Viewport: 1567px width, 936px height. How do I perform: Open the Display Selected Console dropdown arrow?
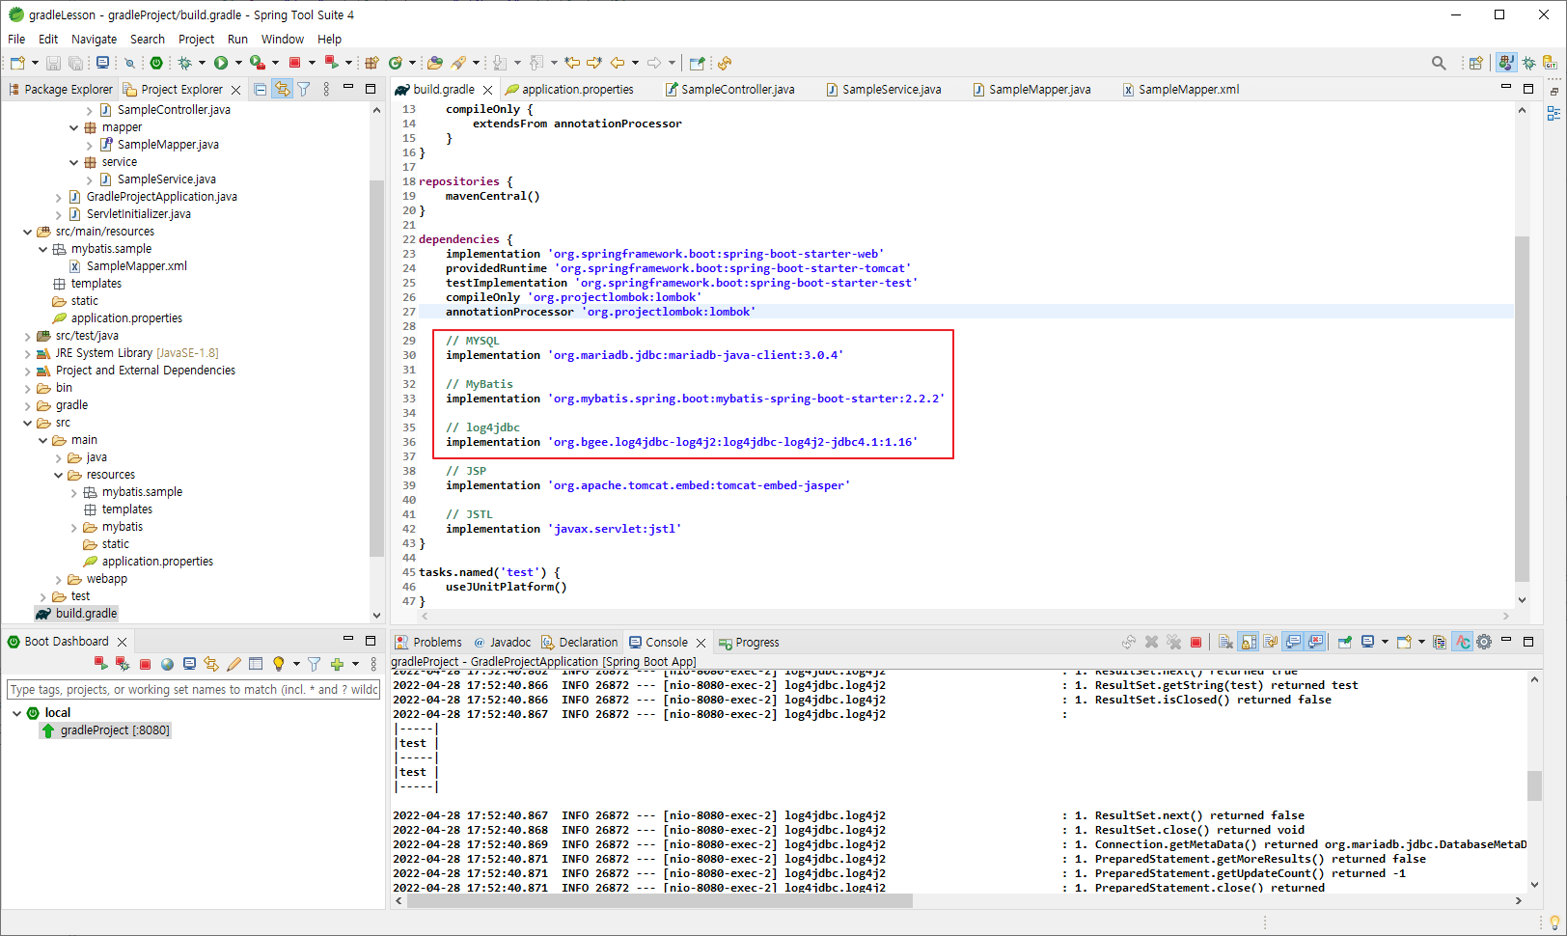point(1385,642)
